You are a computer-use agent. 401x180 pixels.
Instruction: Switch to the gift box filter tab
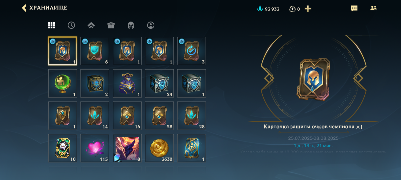(x=111, y=25)
